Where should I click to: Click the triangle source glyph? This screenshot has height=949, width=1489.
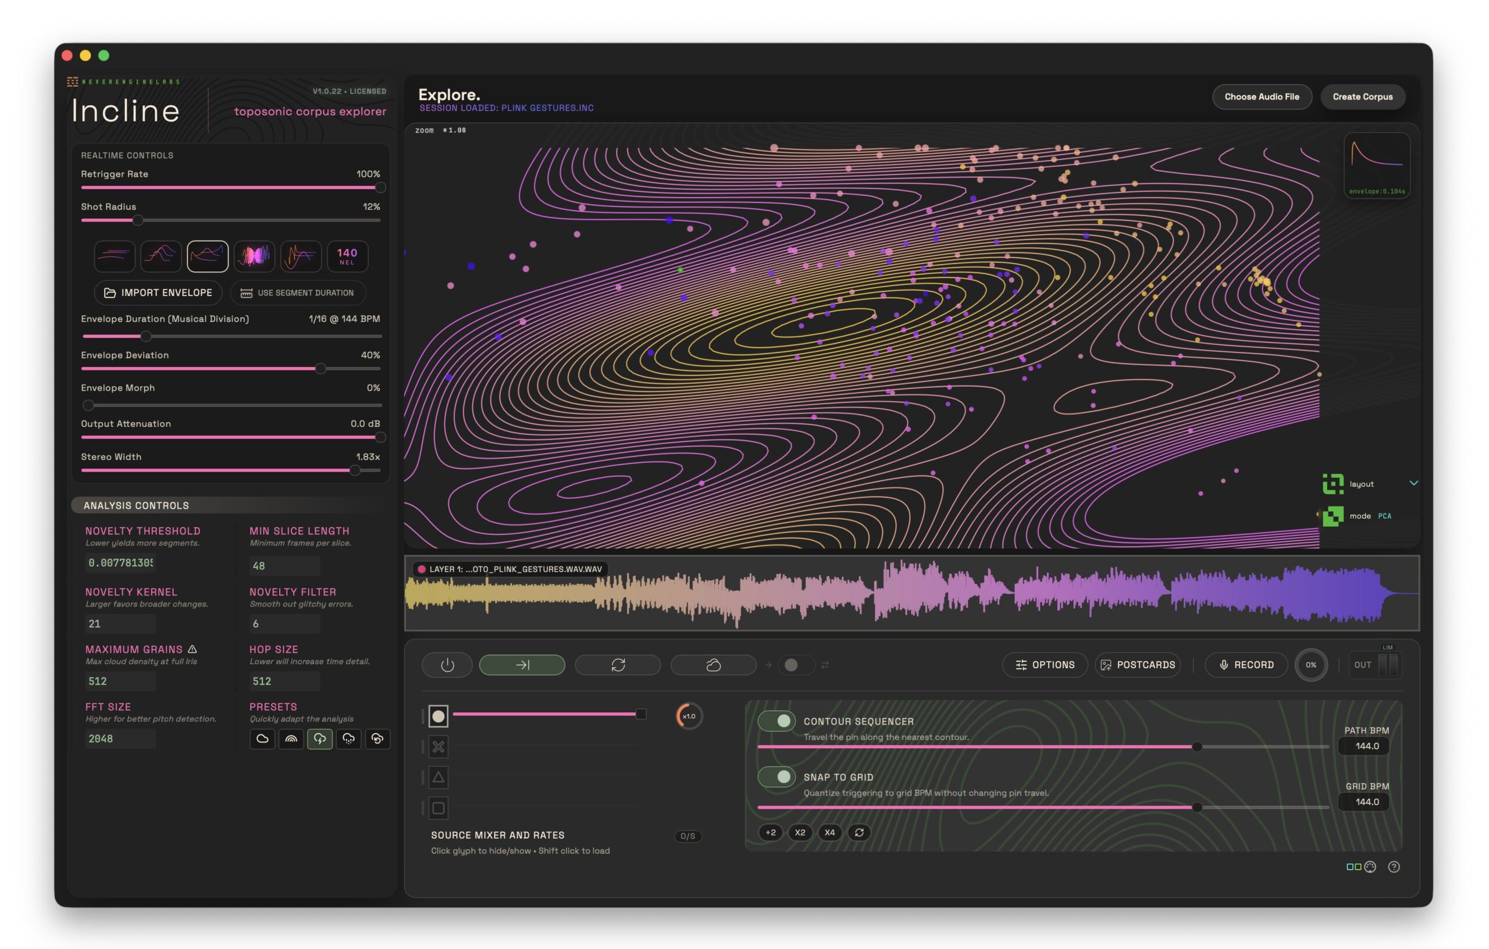439,777
